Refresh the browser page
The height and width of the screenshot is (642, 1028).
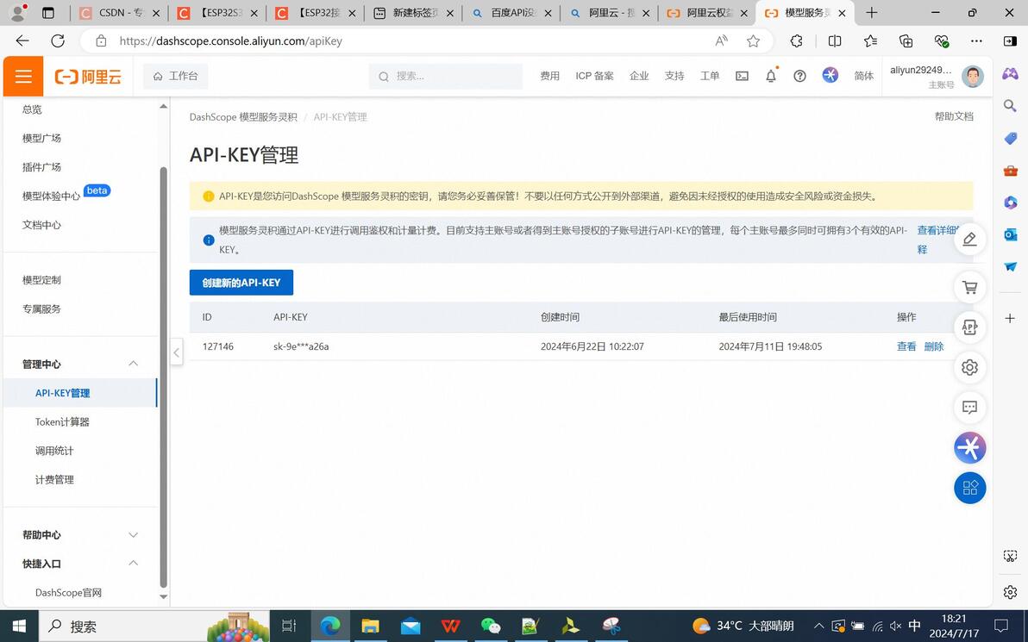coord(58,41)
